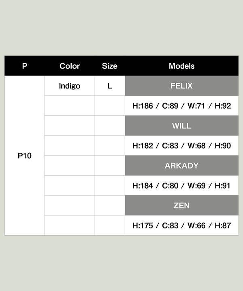Screen dimensions: 243x291
Task: Click the ZEN model name row
Action: click(x=182, y=205)
